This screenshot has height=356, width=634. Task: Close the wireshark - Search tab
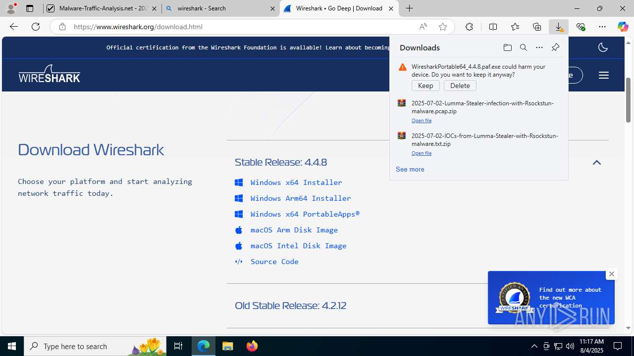tap(272, 8)
